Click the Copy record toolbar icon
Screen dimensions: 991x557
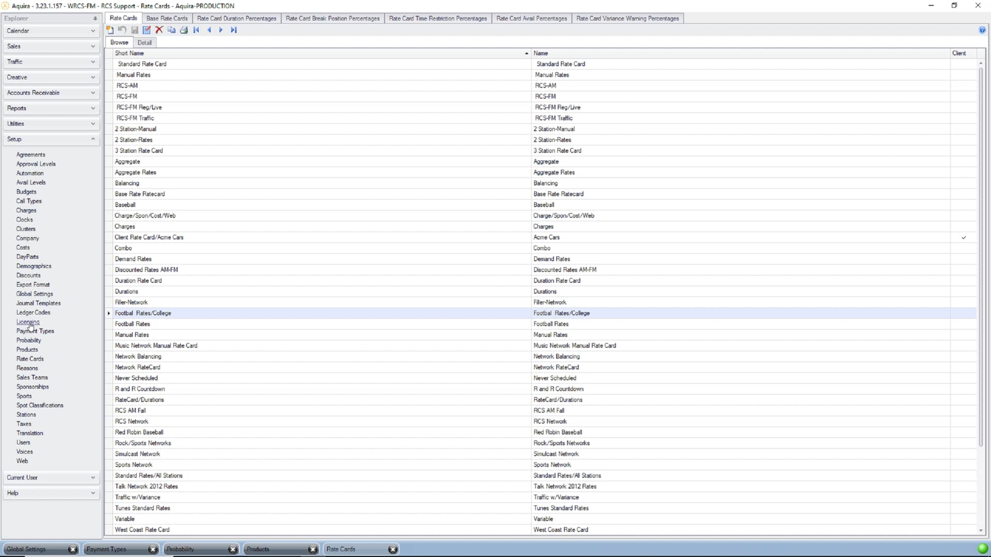171,30
